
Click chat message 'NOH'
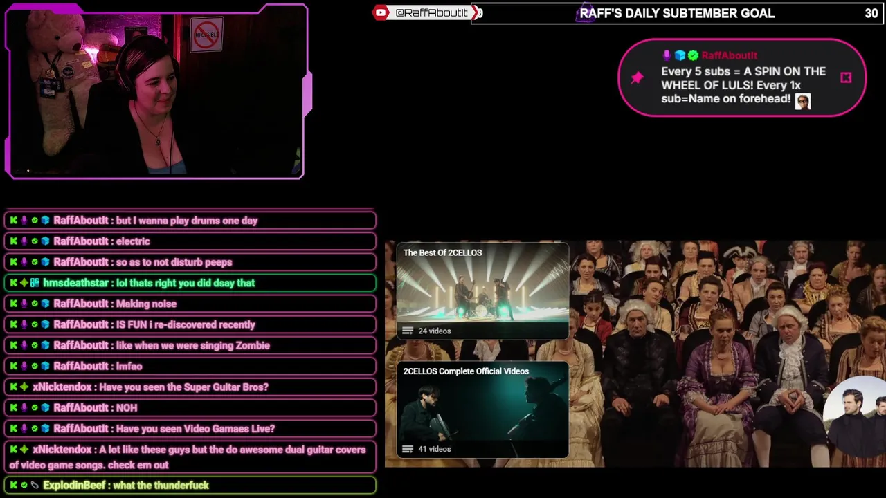click(x=127, y=407)
